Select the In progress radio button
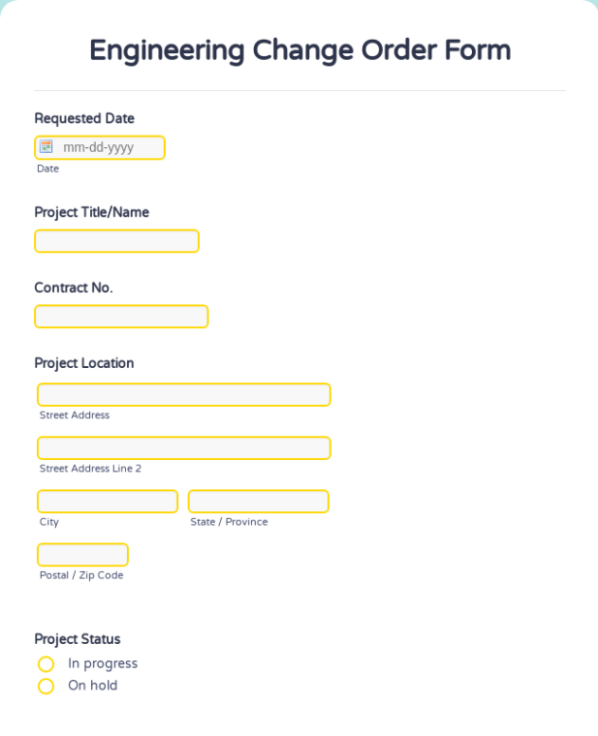Screen dimensions: 598x736 click(x=46, y=664)
